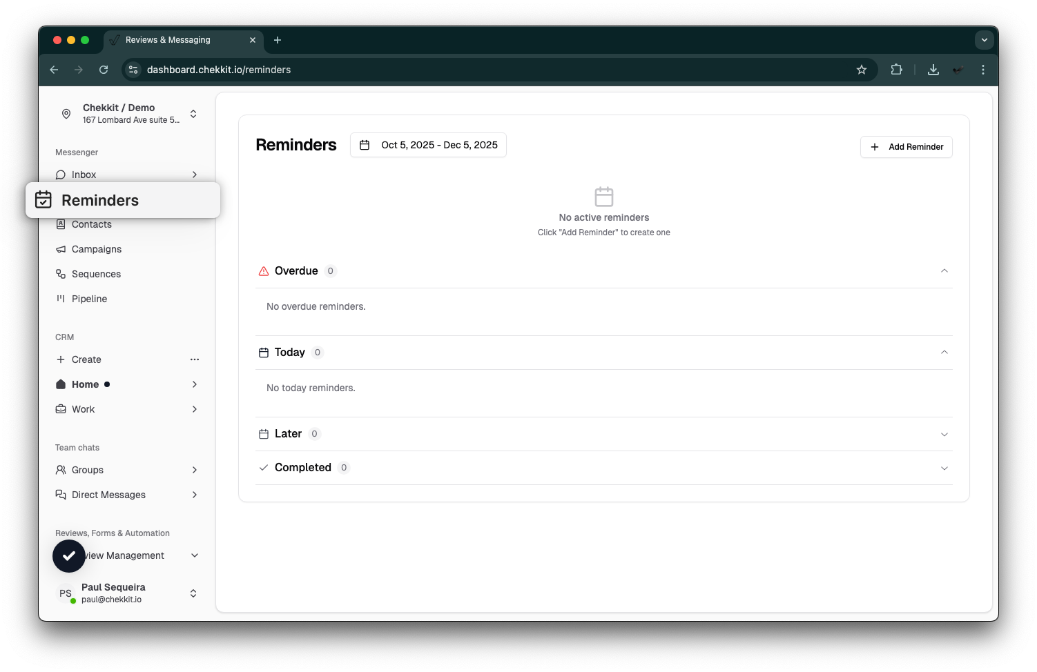Open the browser Extensions puzzle icon
This screenshot has height=672, width=1037.
click(896, 70)
